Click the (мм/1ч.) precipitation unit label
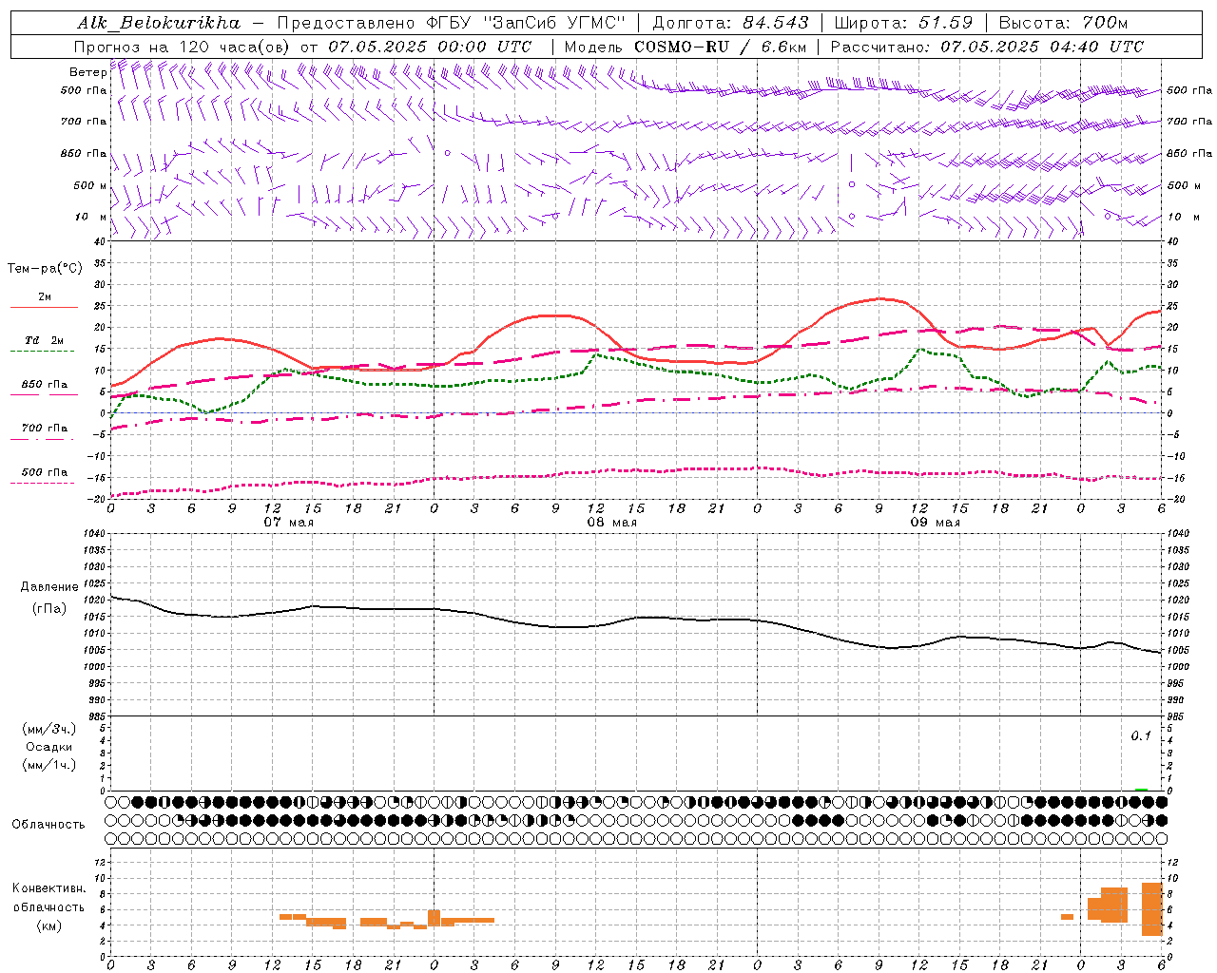Image resolution: width=1217 pixels, height=973 pixels. point(48,765)
